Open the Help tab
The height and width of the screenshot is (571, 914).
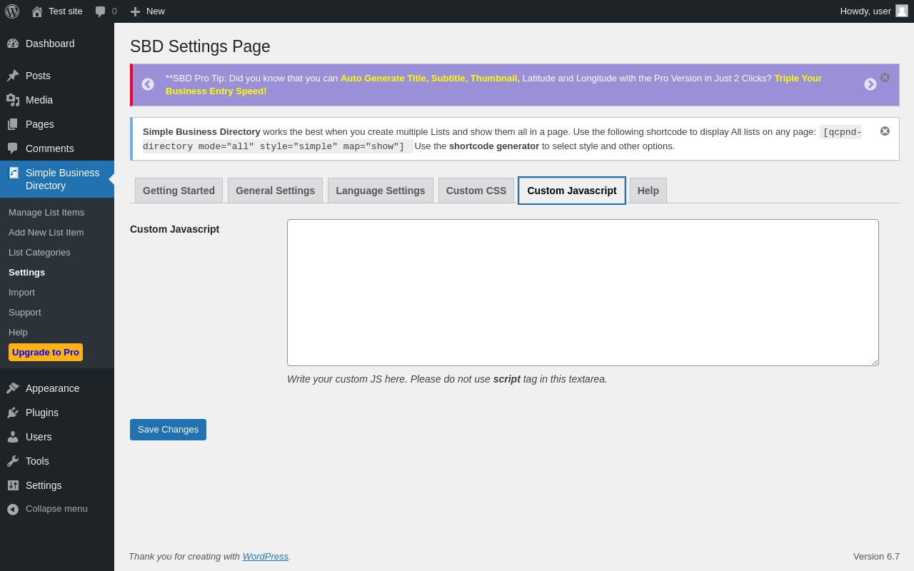point(648,191)
